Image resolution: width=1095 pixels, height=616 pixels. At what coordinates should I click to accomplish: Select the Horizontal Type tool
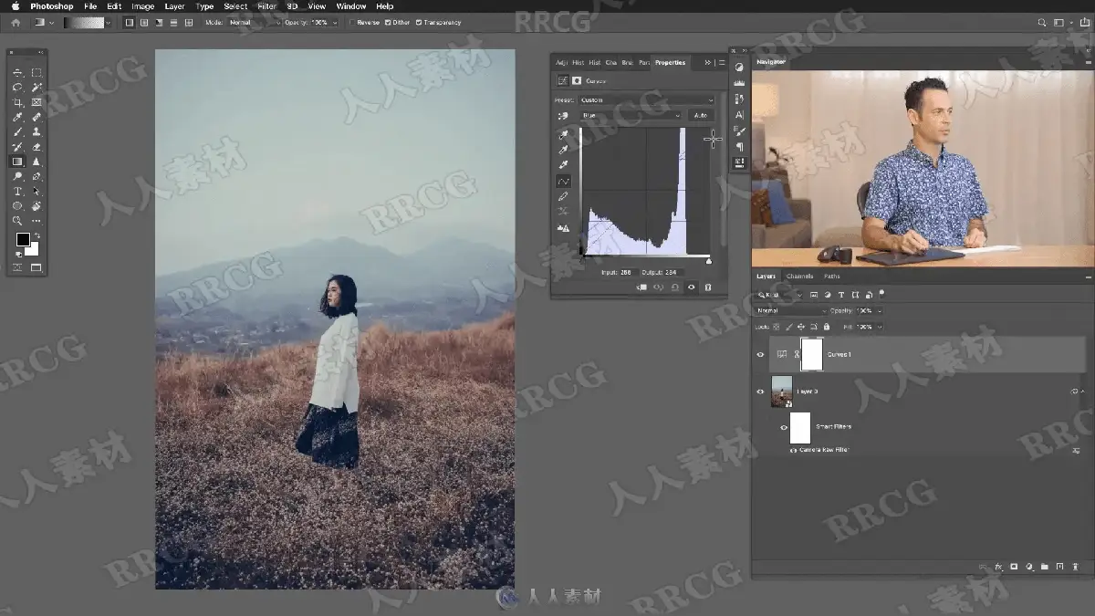(x=17, y=191)
